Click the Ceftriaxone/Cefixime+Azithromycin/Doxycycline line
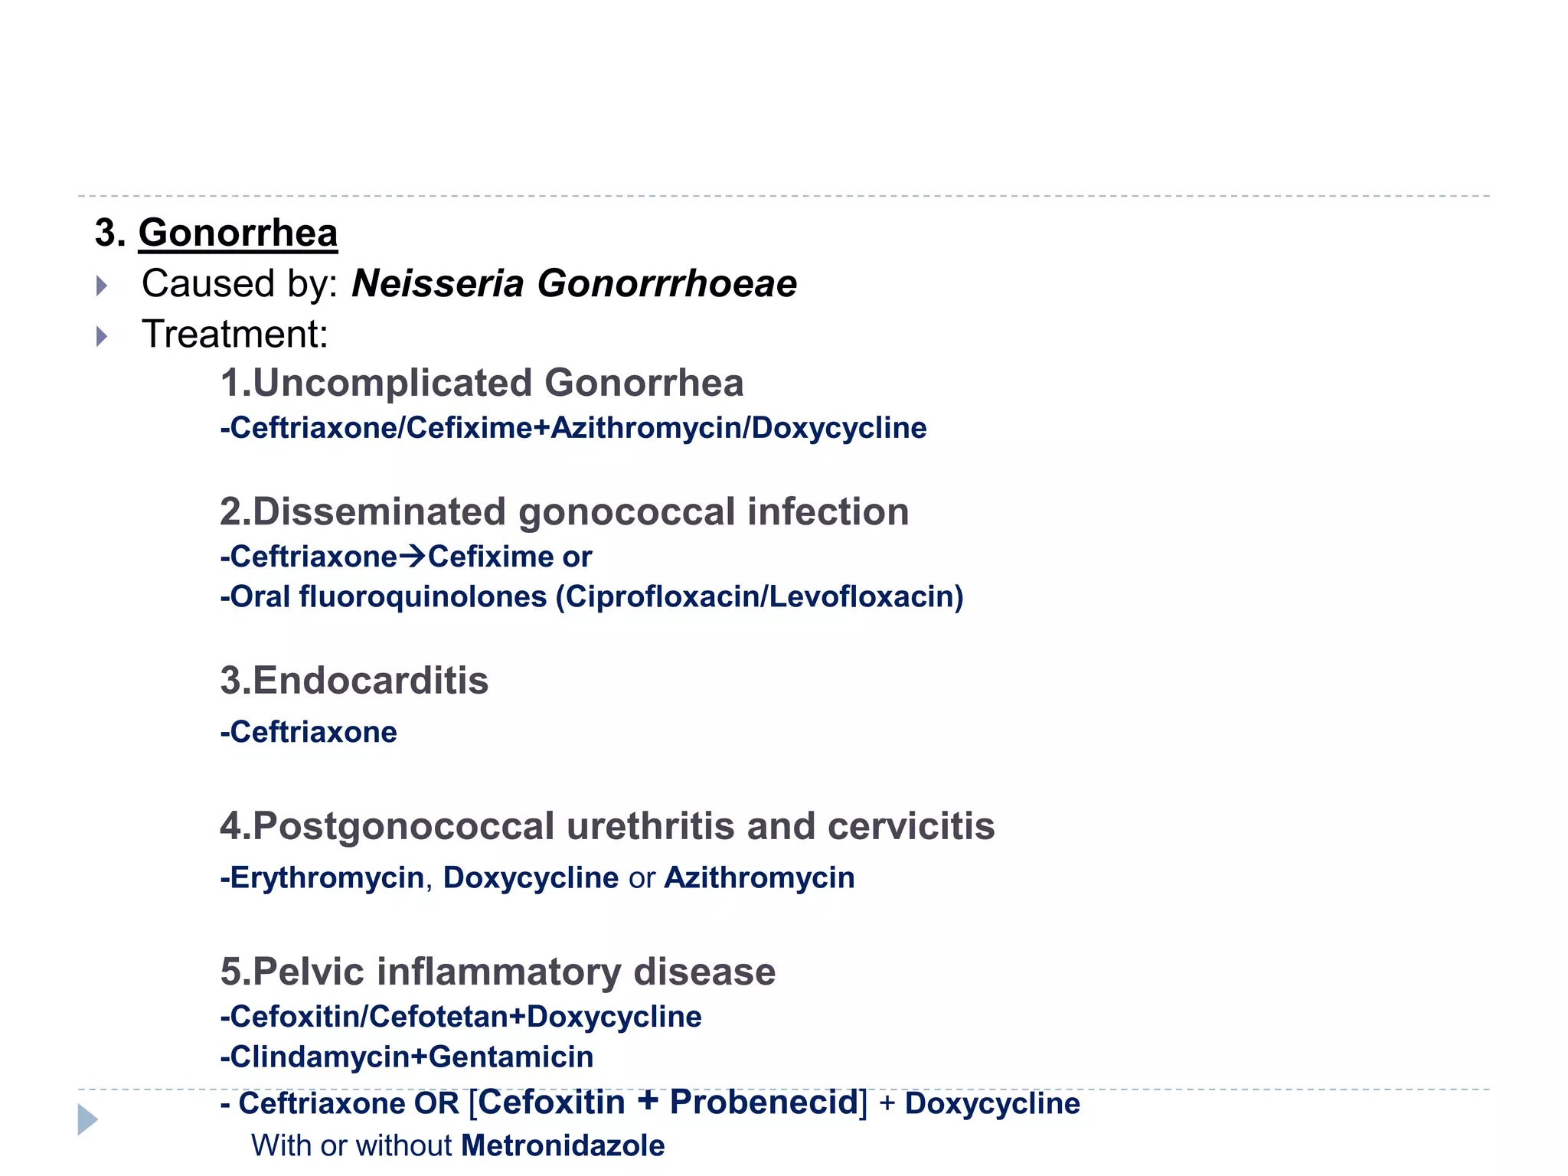 point(573,428)
